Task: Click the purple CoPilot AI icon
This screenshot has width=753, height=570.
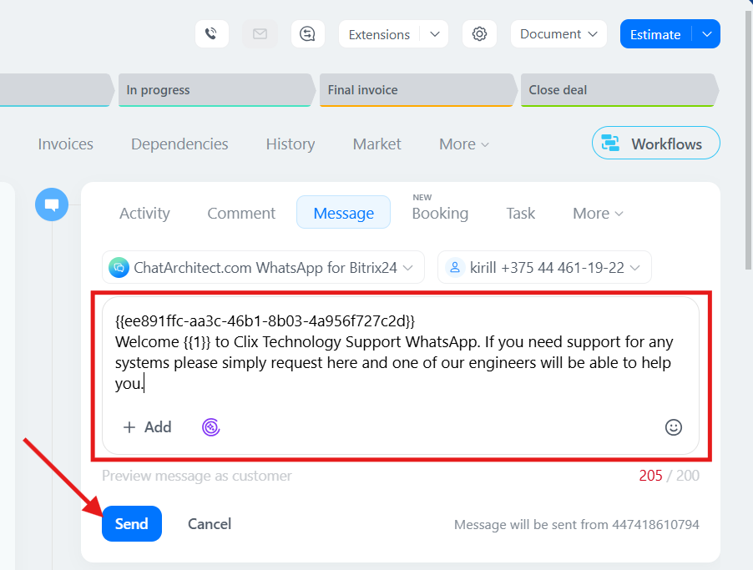Action: point(211,427)
